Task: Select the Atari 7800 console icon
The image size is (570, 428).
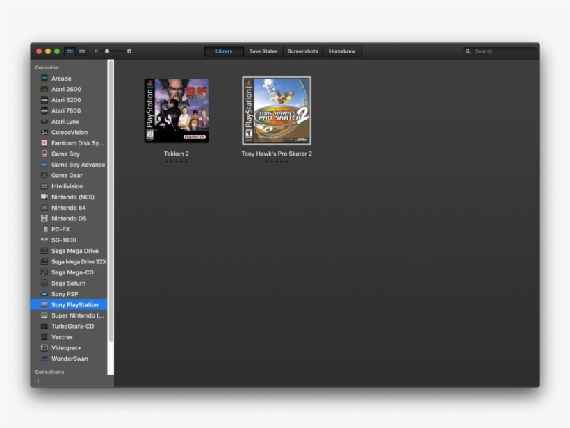Action: 44,110
